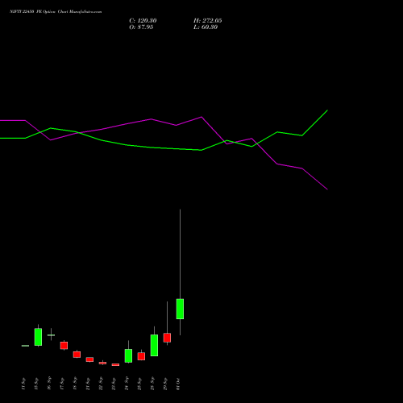Click the red candle above 21 Sep
The image size is (403, 403).
click(x=89, y=359)
